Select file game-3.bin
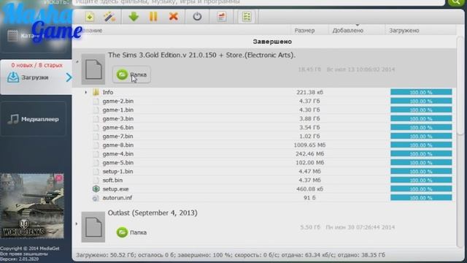Viewport: 467px width, 263px height. pos(118,118)
